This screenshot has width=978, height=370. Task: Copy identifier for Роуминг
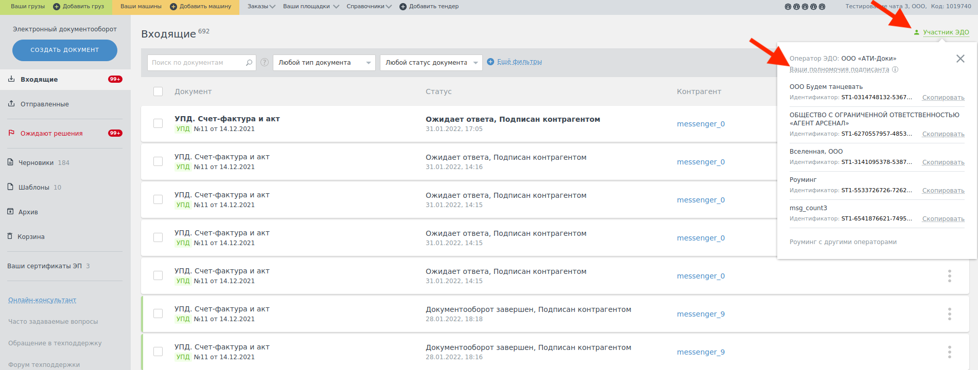tap(944, 191)
